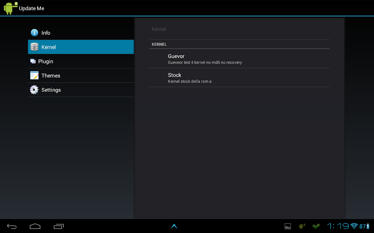
Task: Open the Settings entry in sidebar
Action: [x=81, y=90]
